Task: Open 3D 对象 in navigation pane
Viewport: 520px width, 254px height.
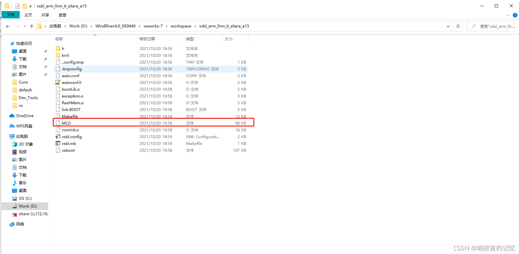Action: [x=26, y=144]
